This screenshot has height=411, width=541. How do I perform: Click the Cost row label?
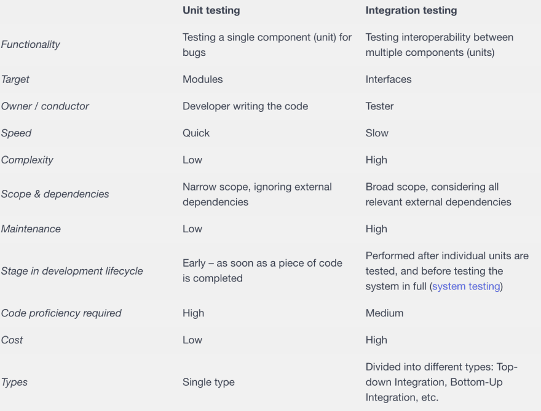(x=12, y=340)
